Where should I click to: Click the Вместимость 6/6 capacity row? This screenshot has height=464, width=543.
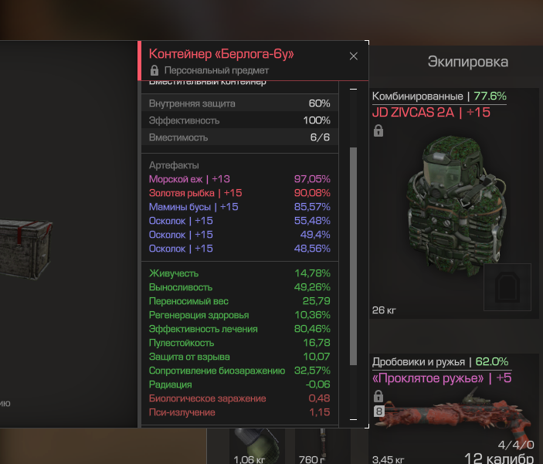tap(239, 137)
